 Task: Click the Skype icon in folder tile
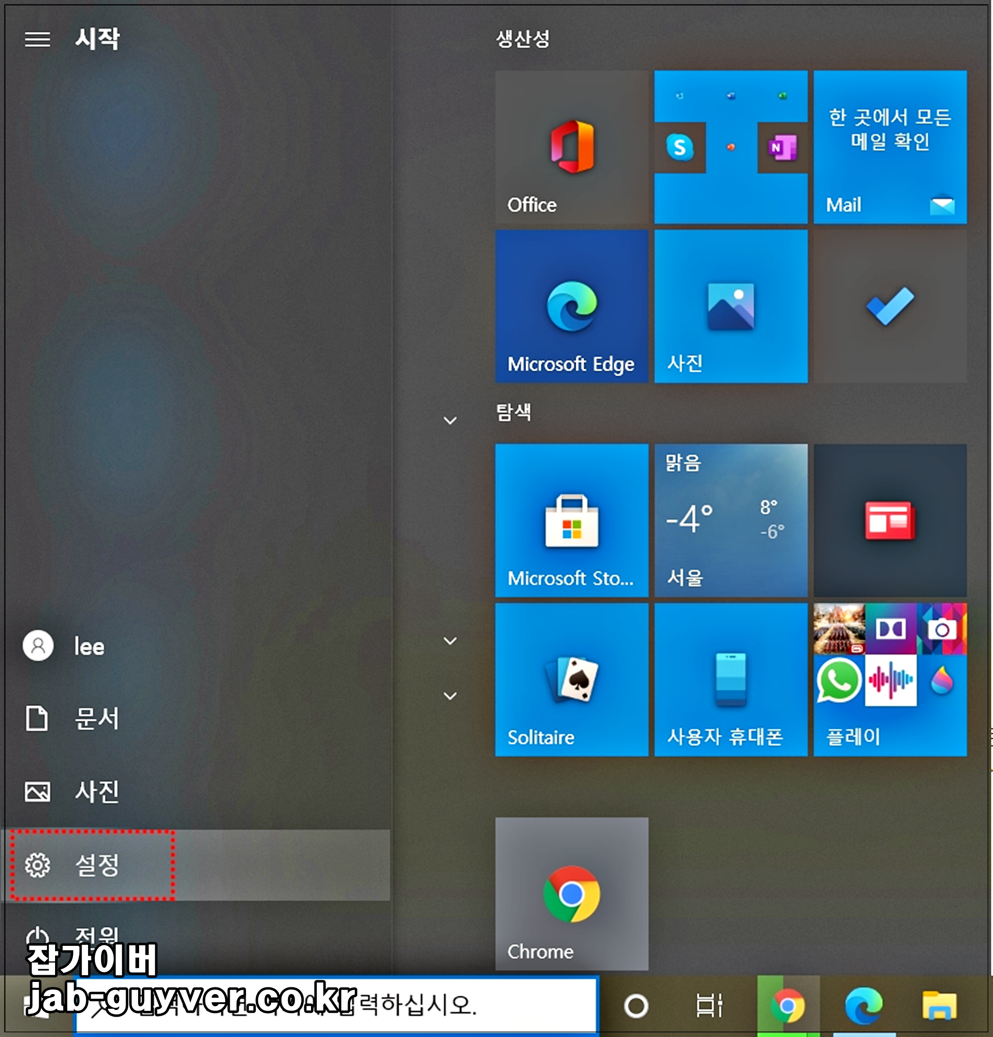point(680,147)
